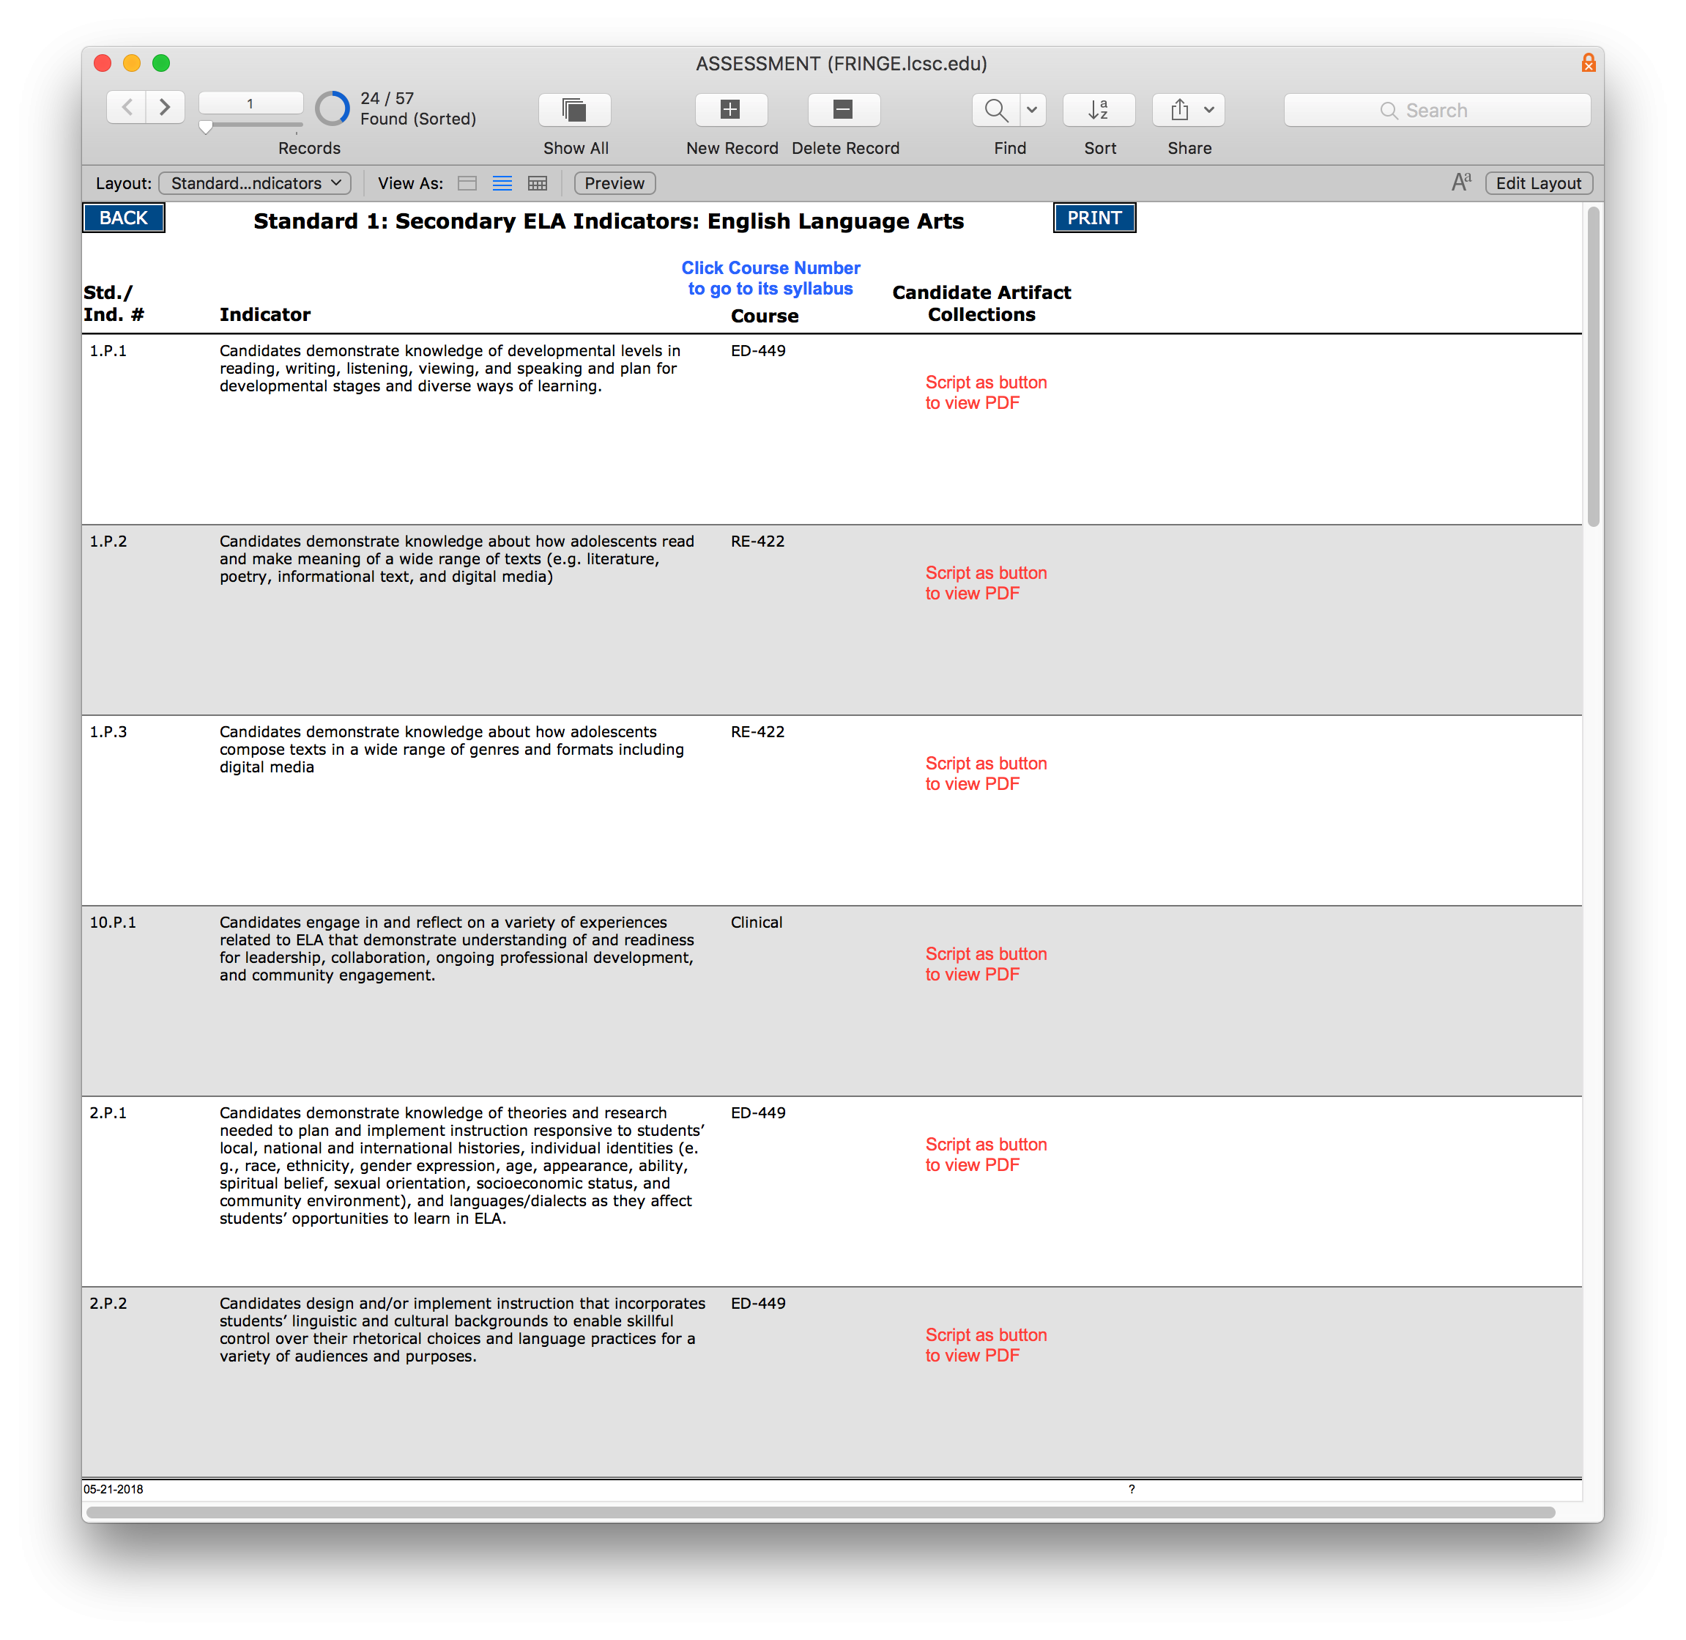
Task: Click the 10.P.1 indicator description text
Action: click(x=456, y=948)
